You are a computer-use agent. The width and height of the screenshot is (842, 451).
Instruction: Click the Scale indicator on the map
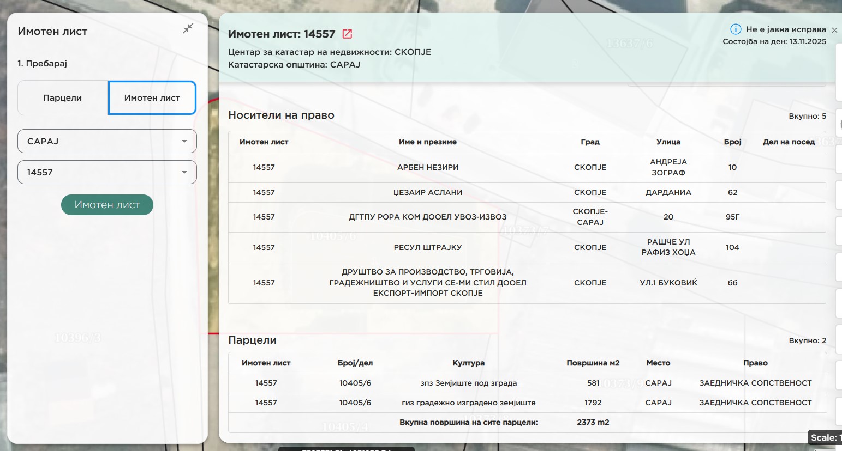[825, 437]
